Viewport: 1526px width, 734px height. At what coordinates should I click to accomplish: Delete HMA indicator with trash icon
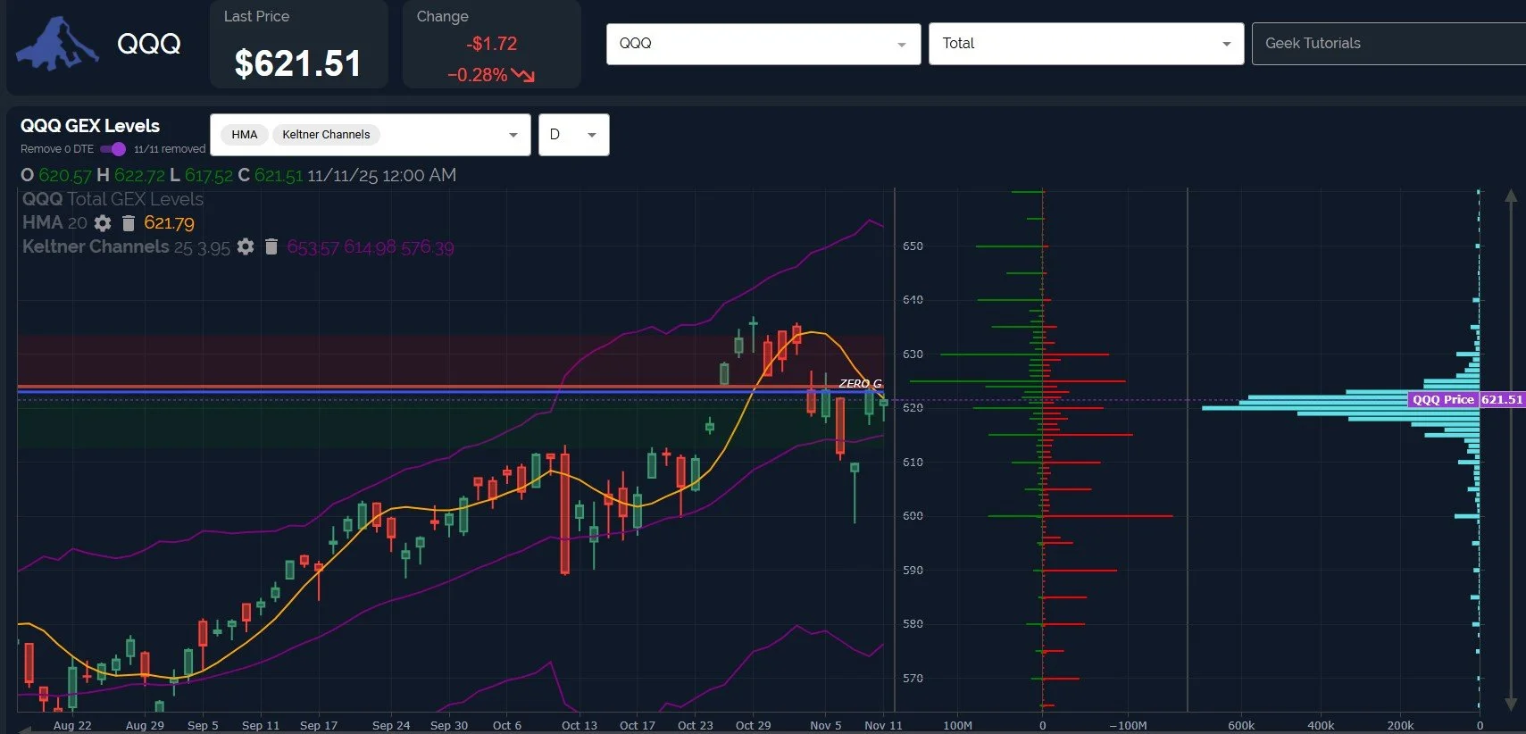pyautogui.click(x=128, y=223)
